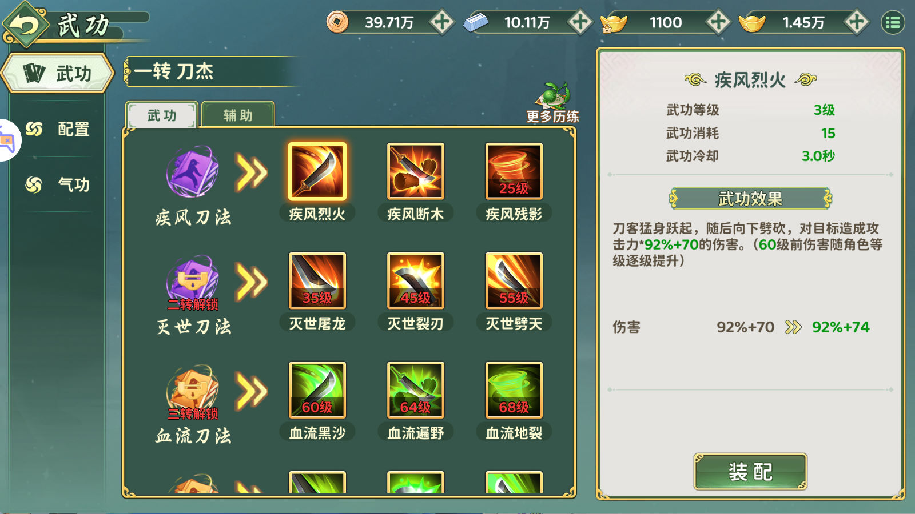The image size is (915, 514).
Task: Select the 疾风烈火 skill icon
Action: point(317,171)
